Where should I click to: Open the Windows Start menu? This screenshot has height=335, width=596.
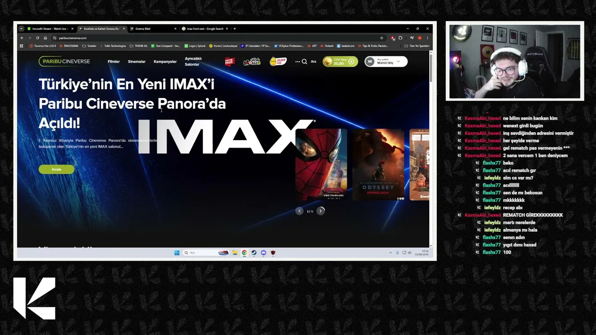[x=177, y=253]
